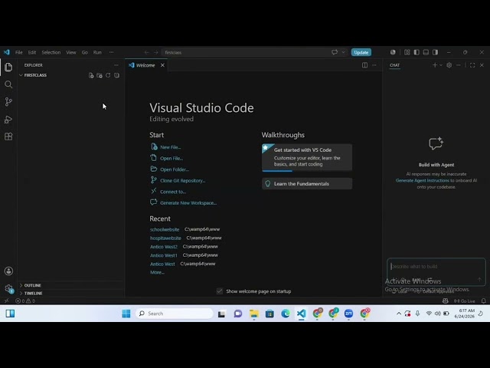Click errors and warnings count in status bar
490x368 pixels.
point(25,301)
